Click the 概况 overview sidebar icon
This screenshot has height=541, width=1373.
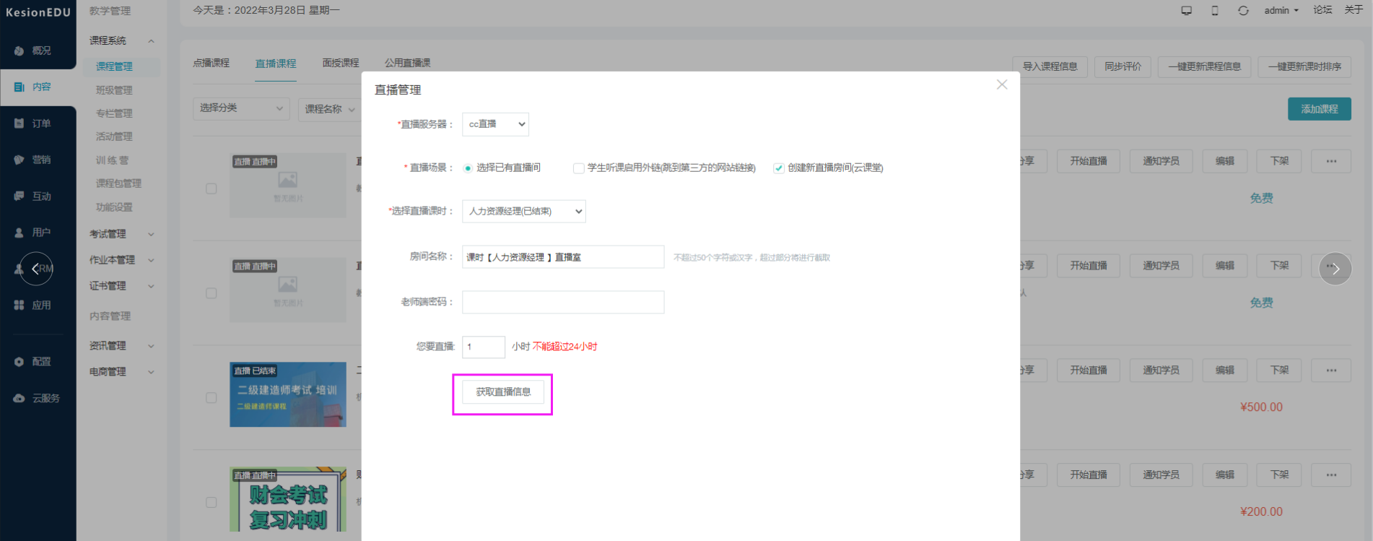point(19,51)
